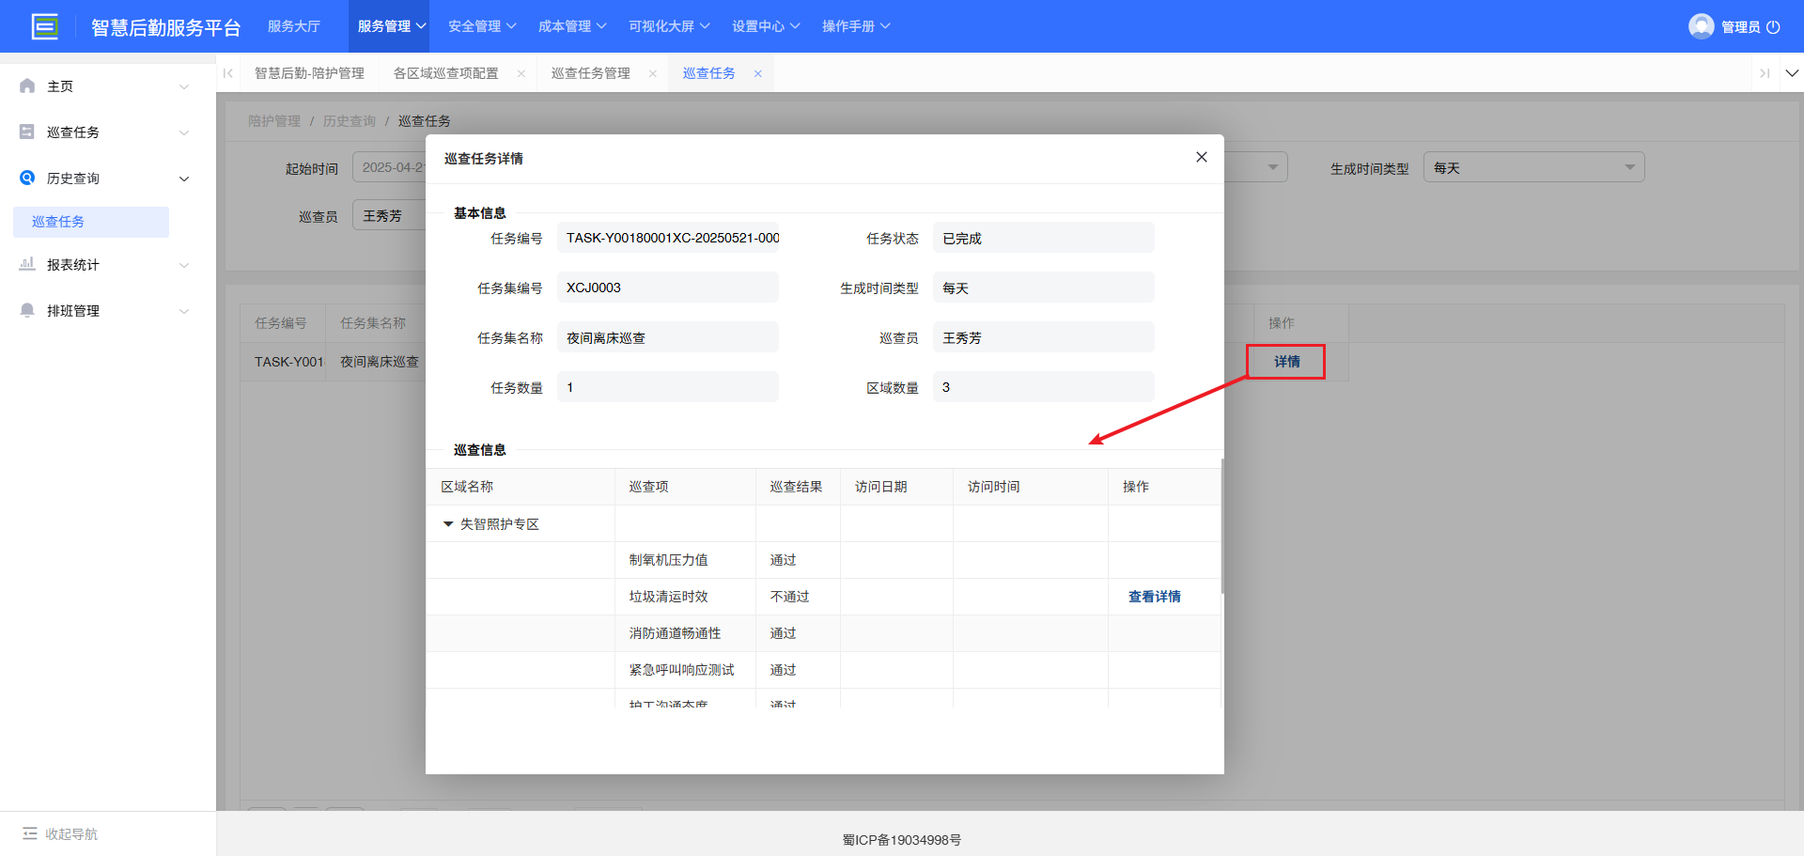Click the 巡查结果 column header
This screenshot has width=1804, height=856.
(x=796, y=487)
